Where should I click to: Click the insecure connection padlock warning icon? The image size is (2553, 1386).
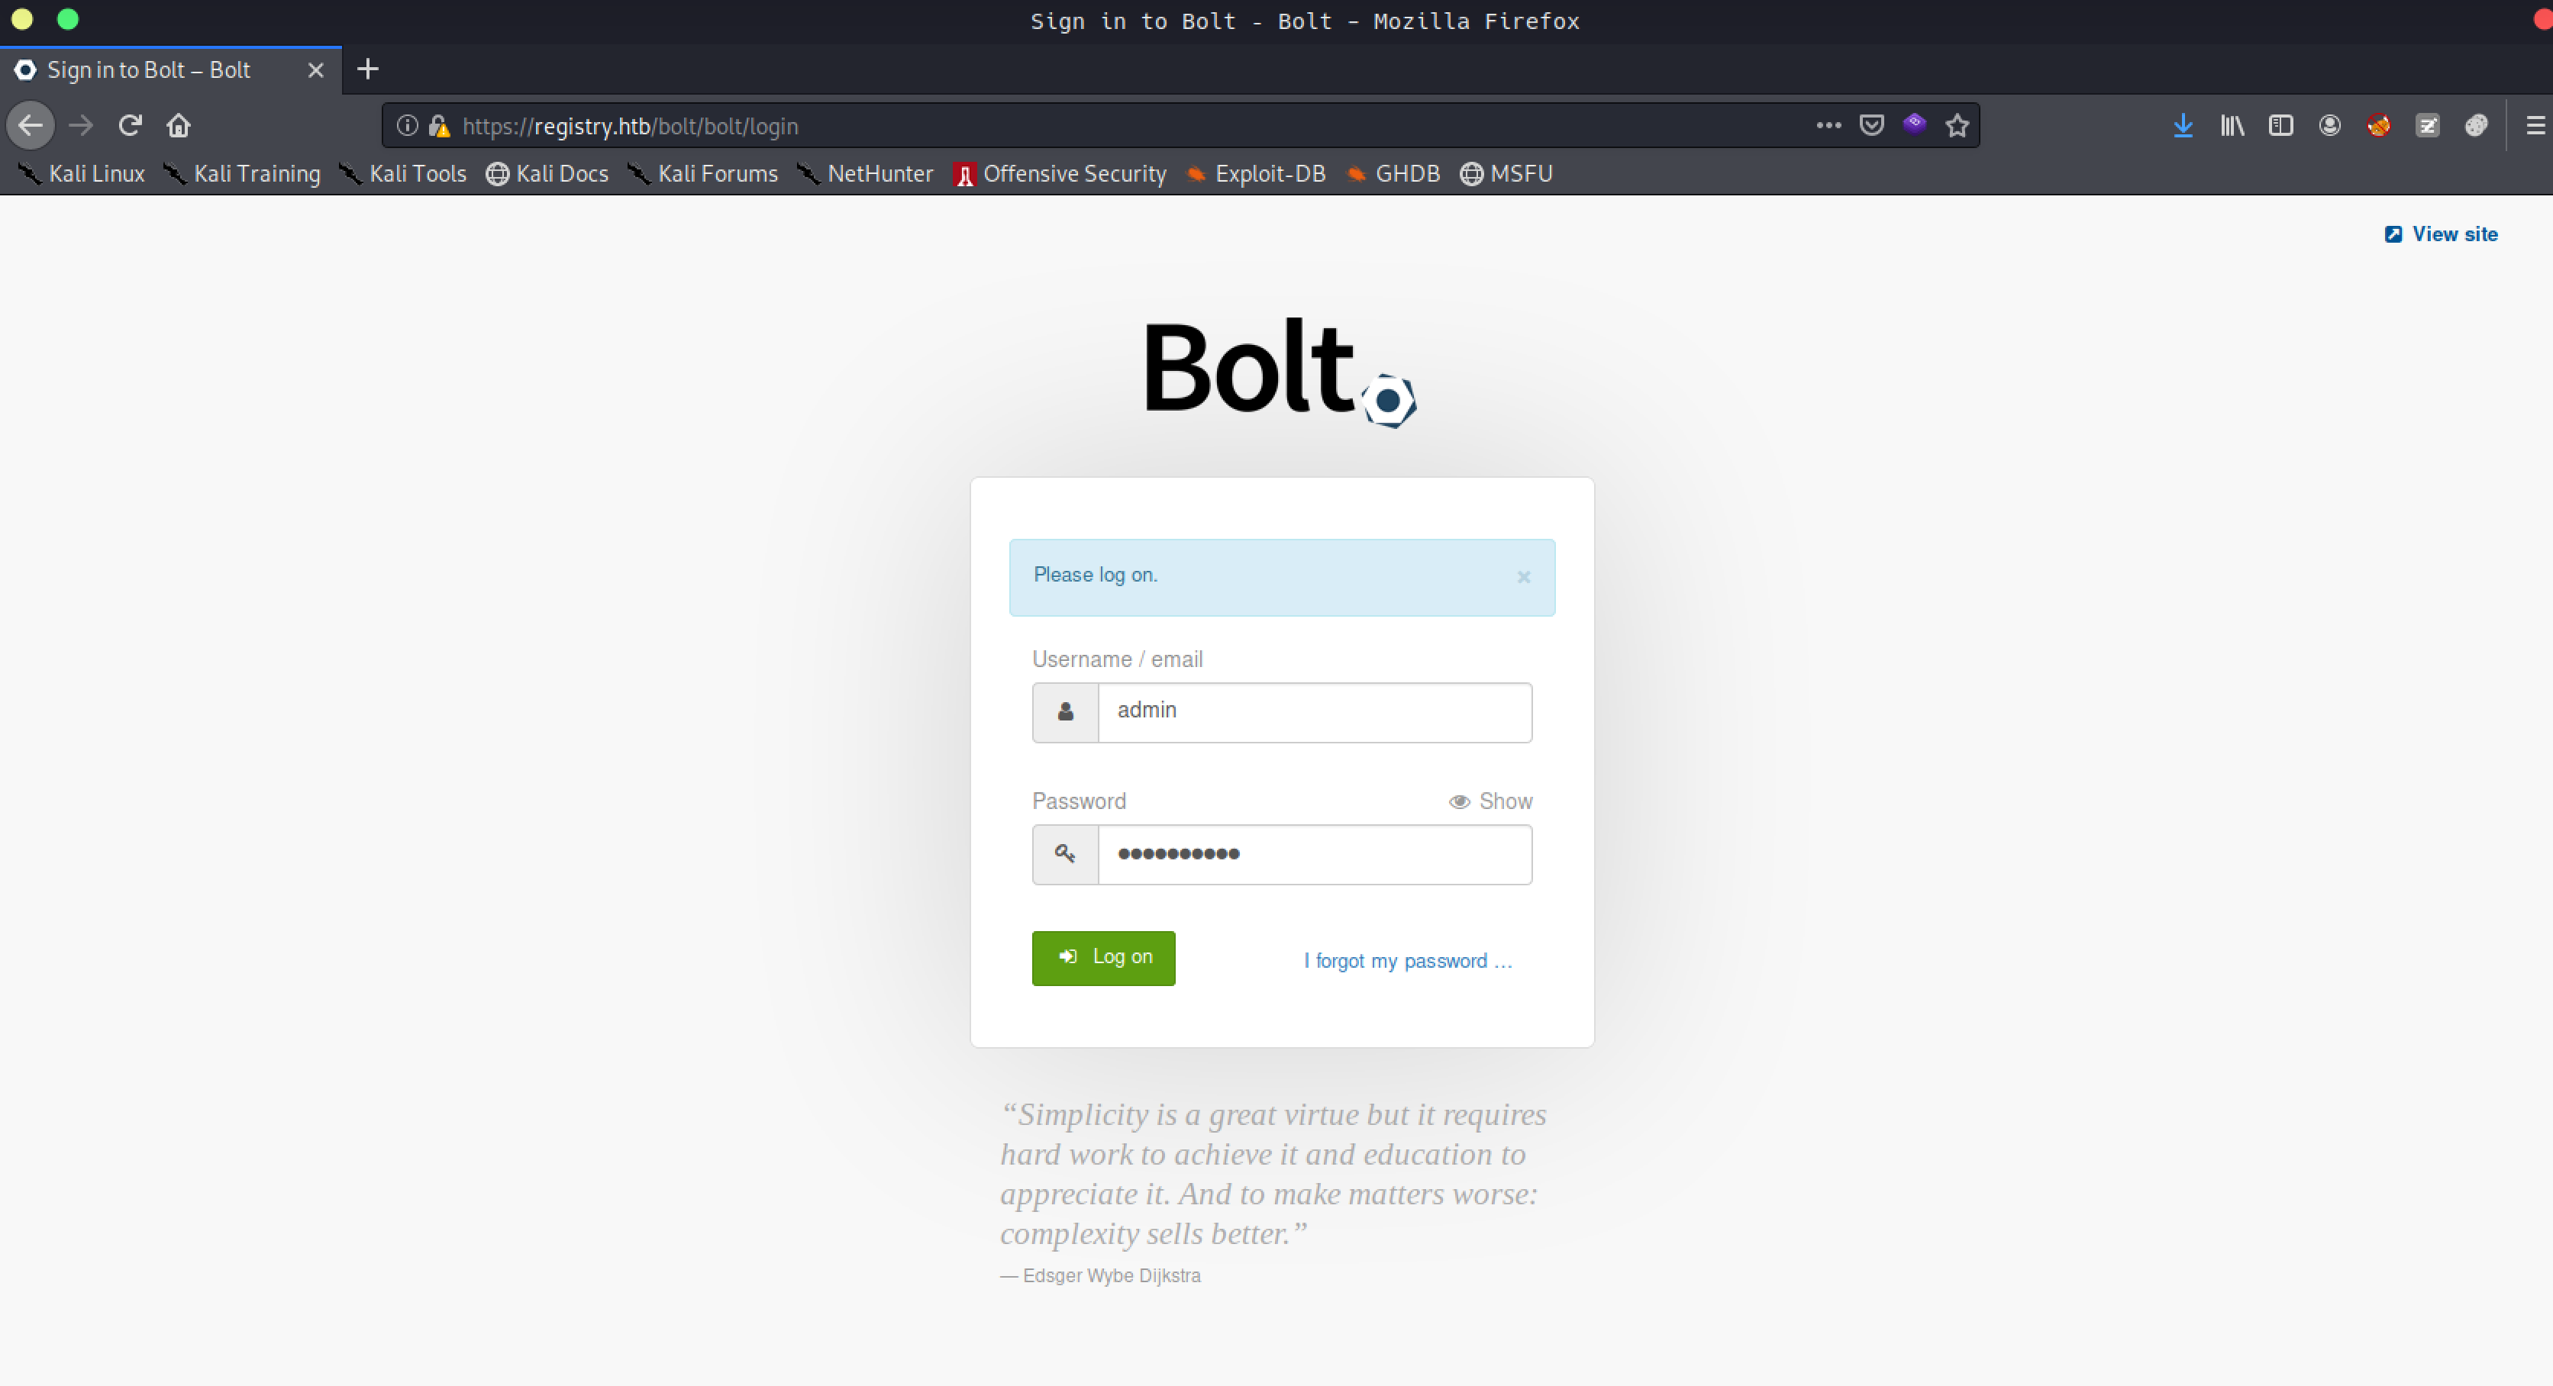pos(439,126)
